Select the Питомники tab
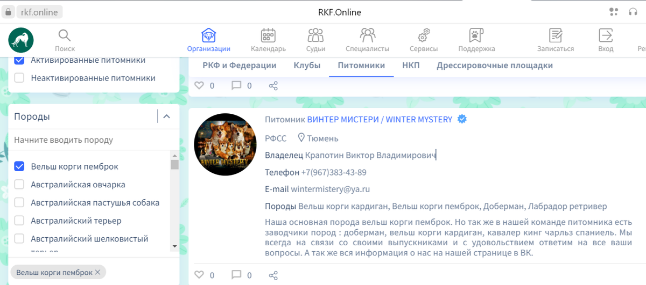Screen dimensions: 646x285 point(361,65)
